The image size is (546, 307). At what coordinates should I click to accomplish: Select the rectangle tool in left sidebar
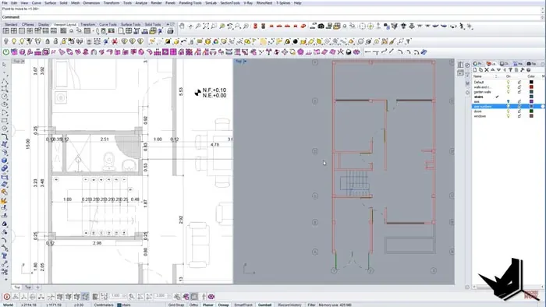(x=4, y=121)
